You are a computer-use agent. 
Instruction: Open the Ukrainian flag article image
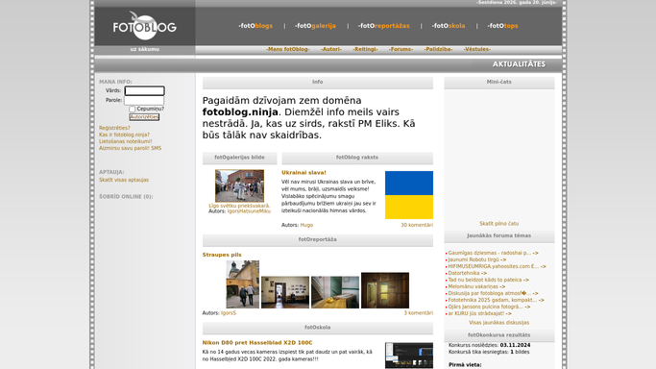pyautogui.click(x=409, y=195)
